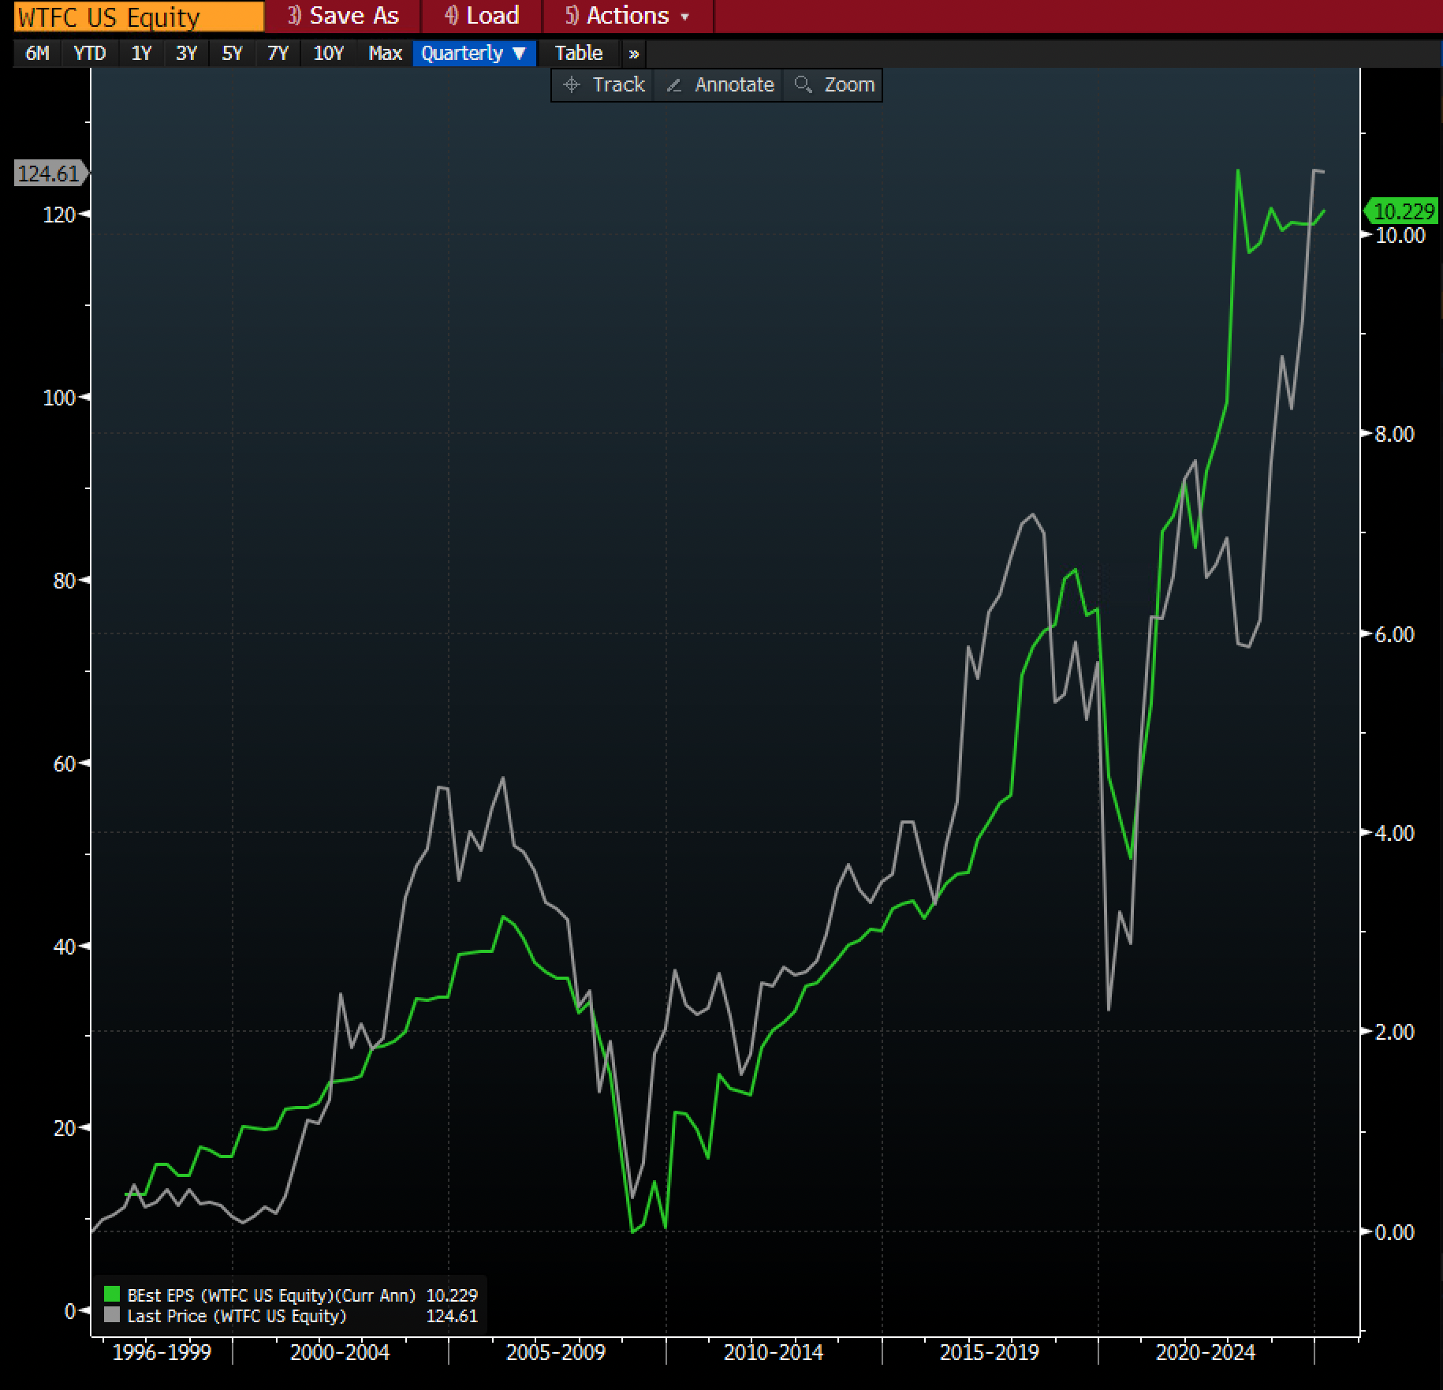Click the gray Last Price legend swatch

coord(111,1315)
